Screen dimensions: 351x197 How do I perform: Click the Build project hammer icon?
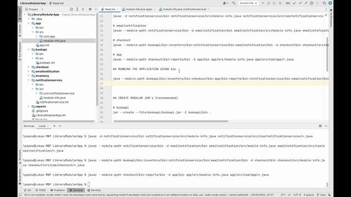point(234,3)
